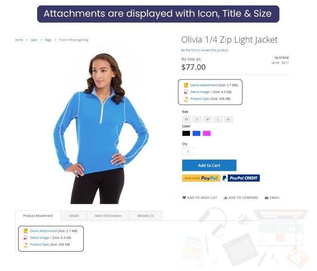Click the yellow Demo Attachment file icon near price
Viewport: 317px width, 271px height.
click(x=186, y=85)
